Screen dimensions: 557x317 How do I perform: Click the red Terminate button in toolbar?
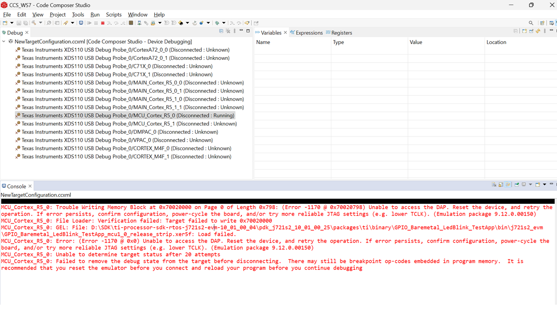tap(103, 23)
